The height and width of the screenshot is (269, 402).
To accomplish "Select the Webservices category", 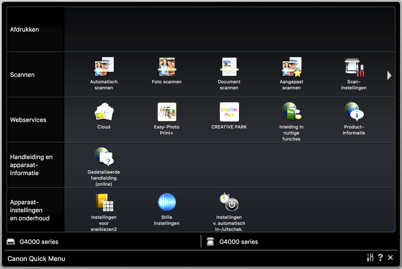I will (28, 120).
